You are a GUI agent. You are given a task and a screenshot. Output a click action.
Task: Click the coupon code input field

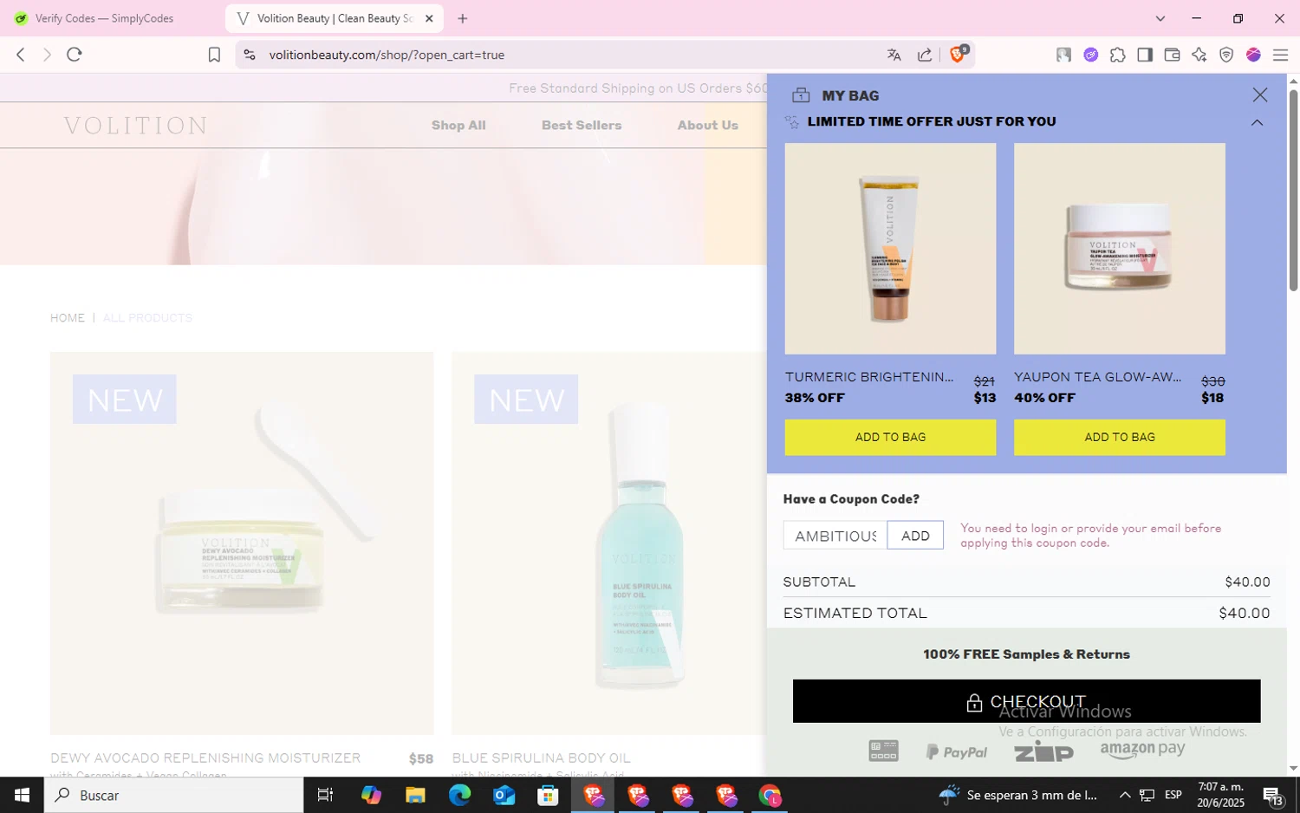pyautogui.click(x=835, y=536)
